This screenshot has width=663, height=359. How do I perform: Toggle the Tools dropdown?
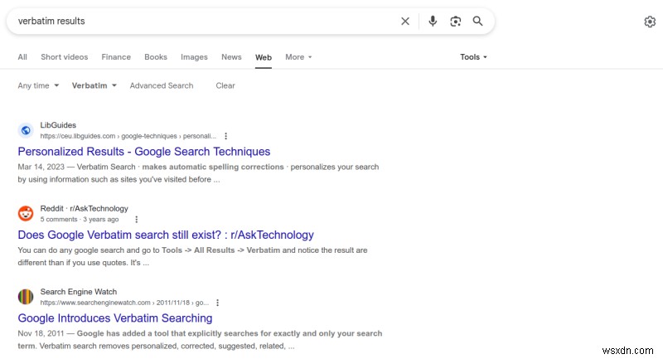point(473,57)
